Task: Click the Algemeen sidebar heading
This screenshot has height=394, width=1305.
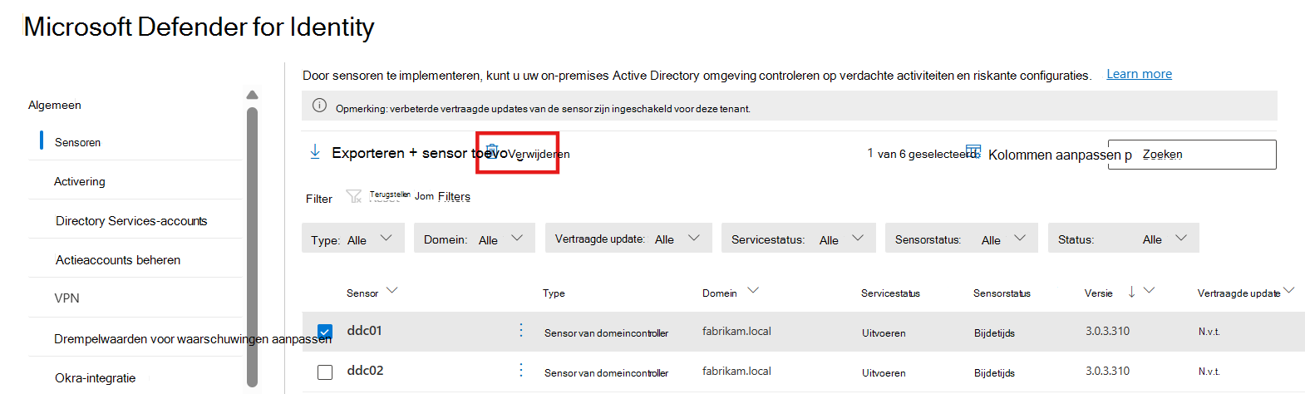Action: pyautogui.click(x=55, y=105)
